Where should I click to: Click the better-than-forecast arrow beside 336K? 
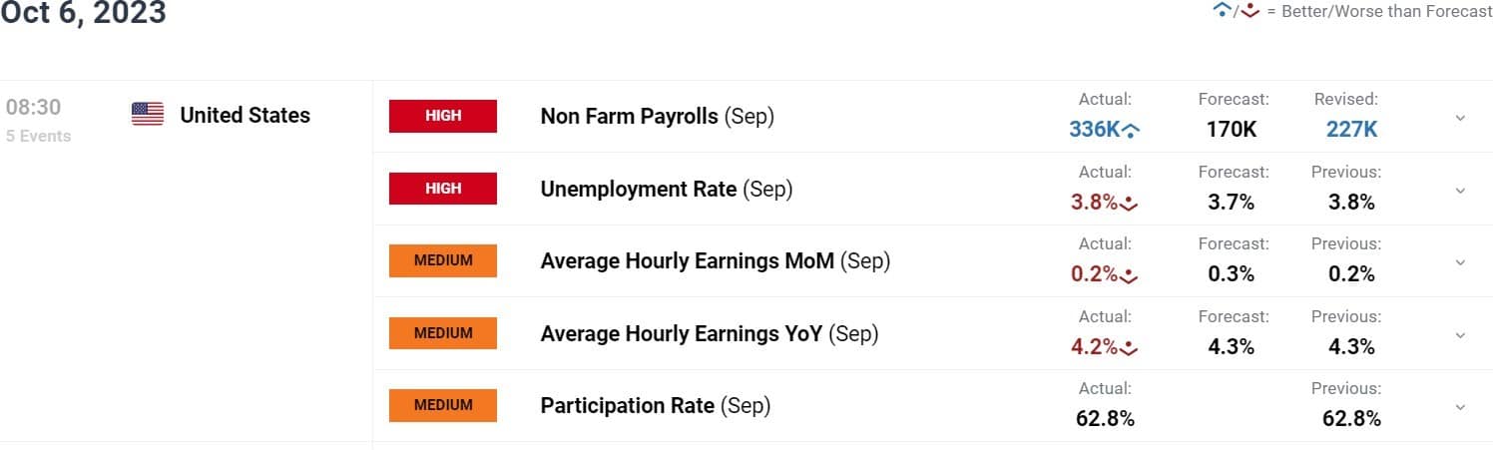1132,129
